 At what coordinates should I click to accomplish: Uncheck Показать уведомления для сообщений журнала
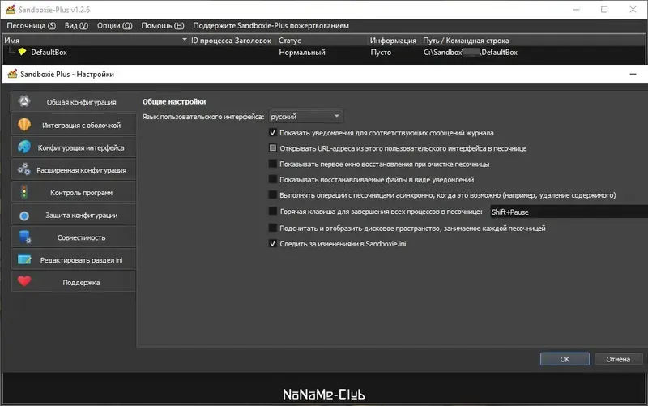[273, 133]
